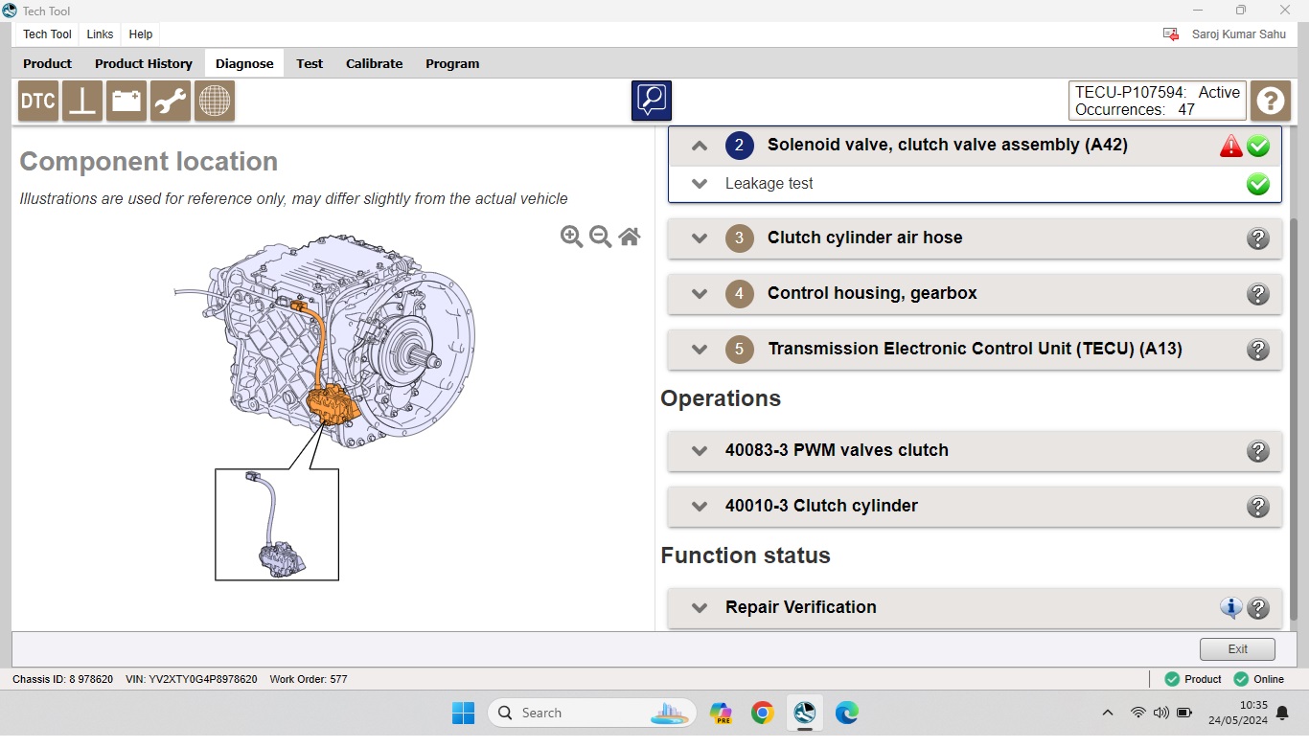Collapse Solenoid valve, clutch valve assembly section

700,146
